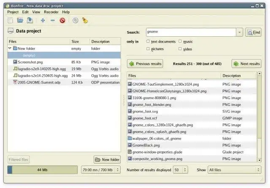Tick the pictures filter checkbox
Image resolution: width=270 pixels, height=188 pixels.
pos(148,49)
